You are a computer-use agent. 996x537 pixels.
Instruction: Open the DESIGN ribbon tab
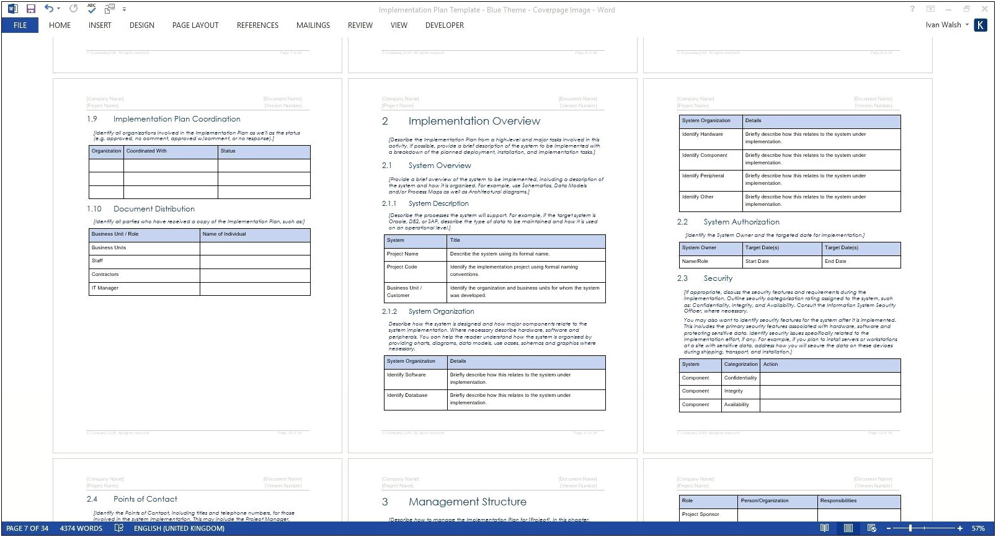(142, 25)
